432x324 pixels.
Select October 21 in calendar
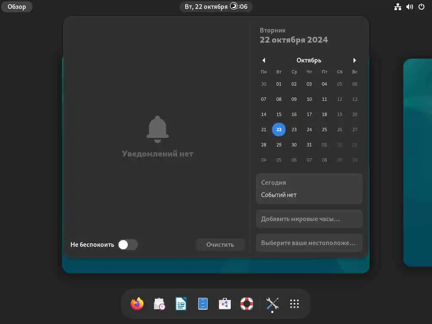pyautogui.click(x=264, y=130)
